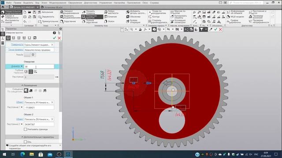282x158 pixels.
Task: Click the open file folder icon
Action: (30, 12)
